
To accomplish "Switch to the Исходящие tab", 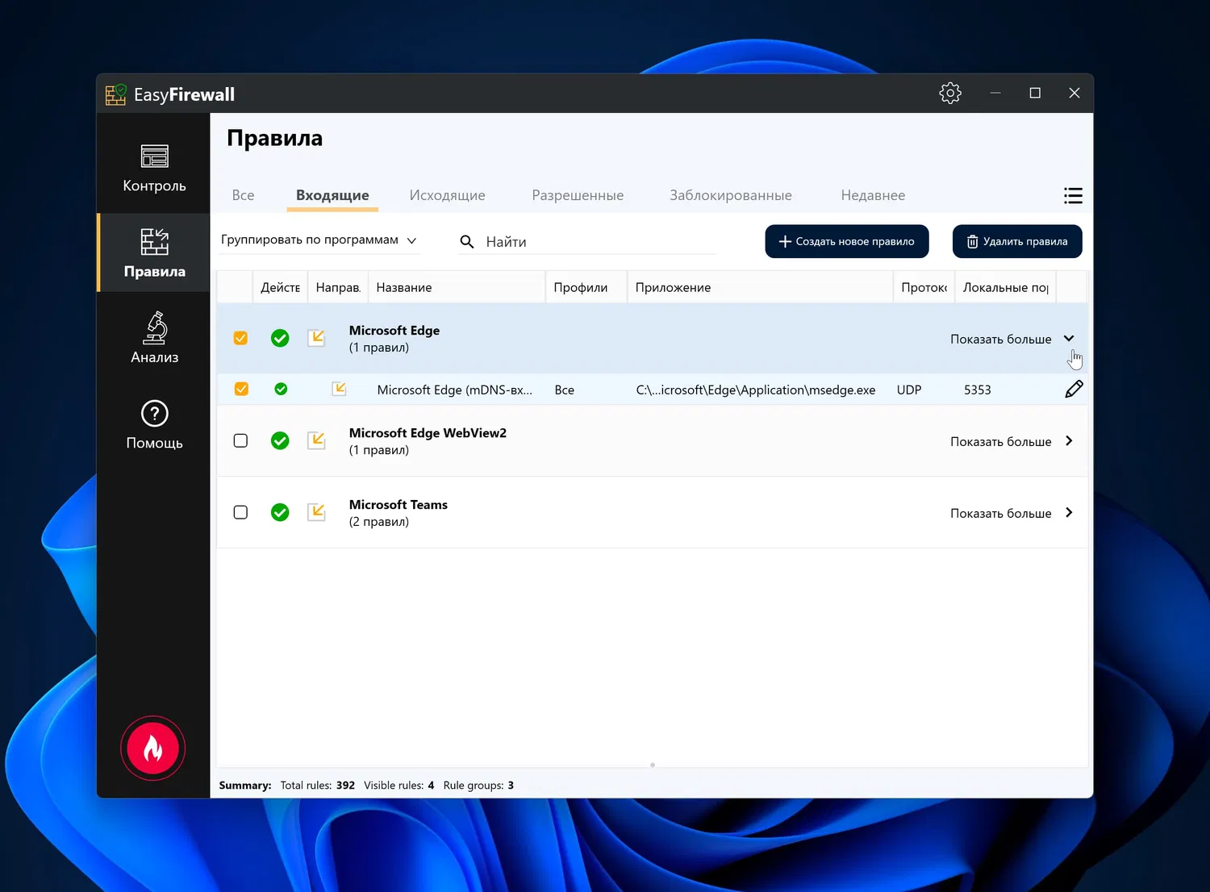I will 447,195.
